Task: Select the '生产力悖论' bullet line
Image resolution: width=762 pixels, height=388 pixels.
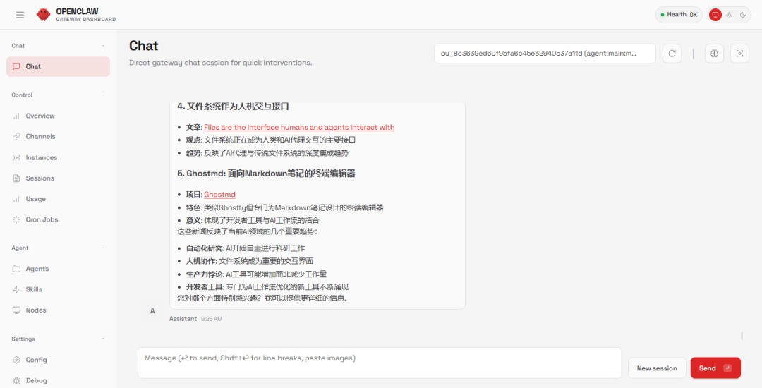Action: coord(257,274)
